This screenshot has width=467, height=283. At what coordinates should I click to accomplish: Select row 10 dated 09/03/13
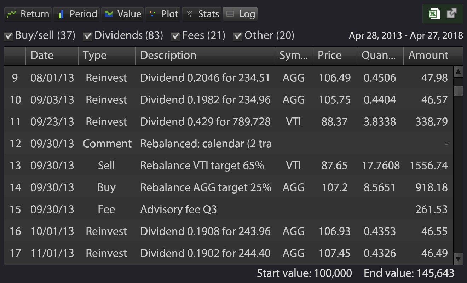tap(228, 100)
